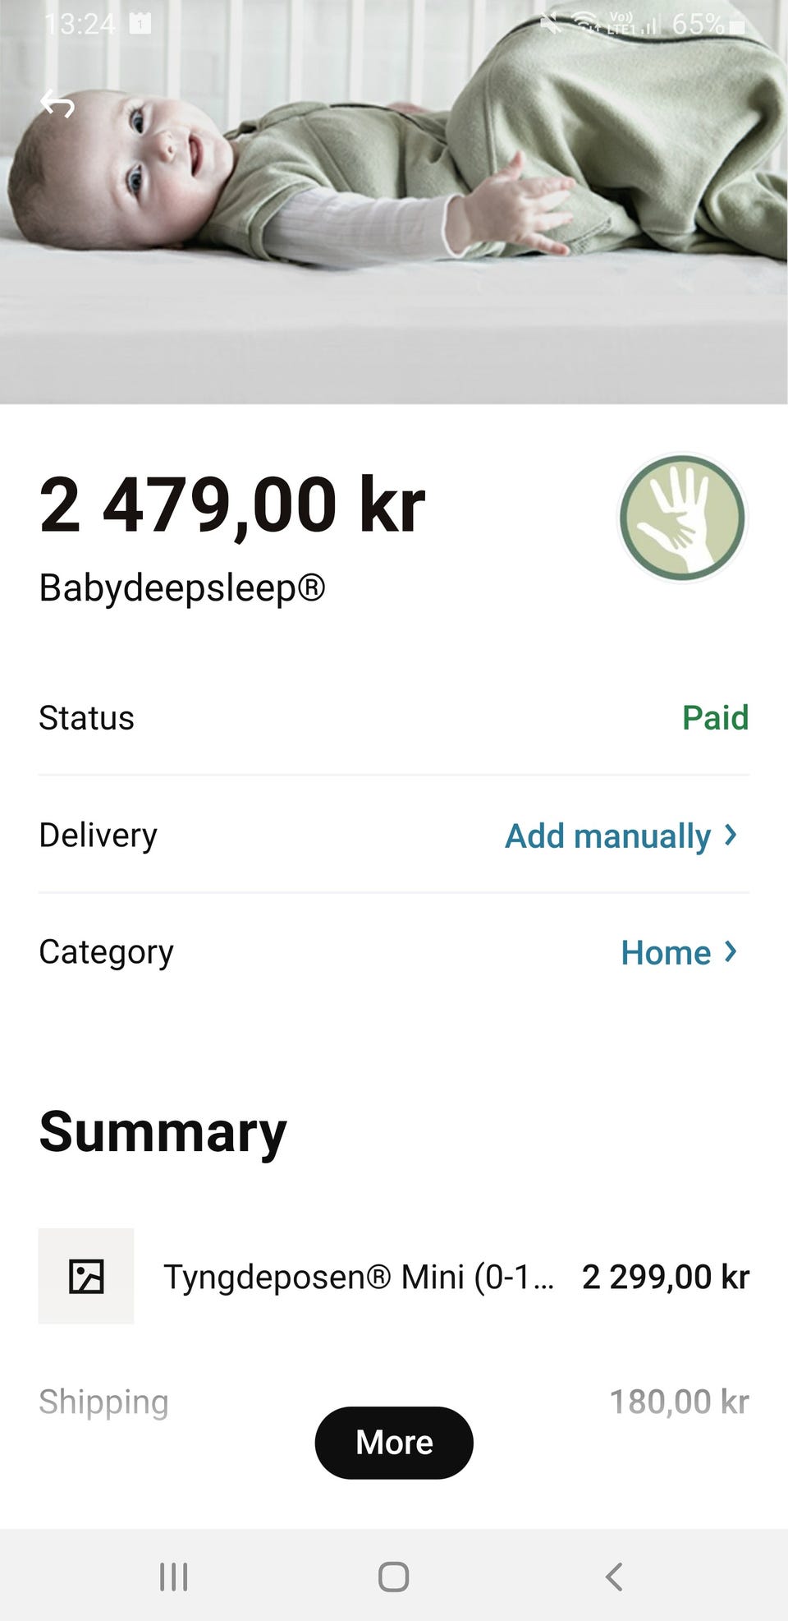Tap the product image placeholder icon

86,1276
